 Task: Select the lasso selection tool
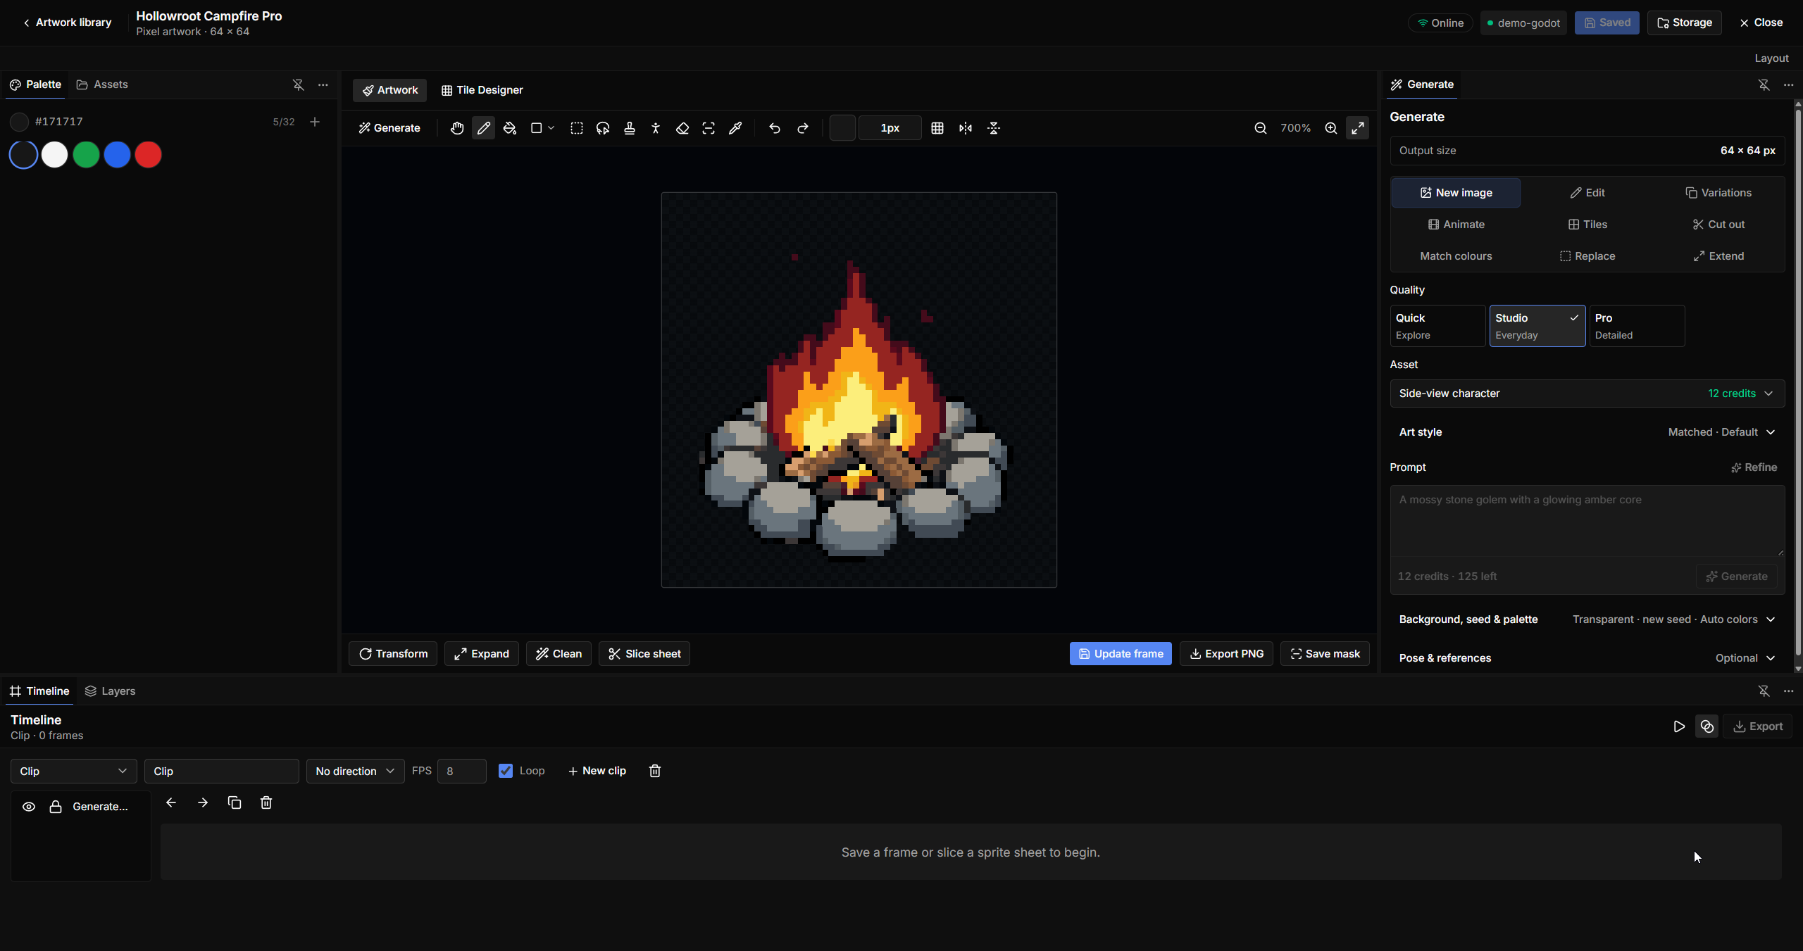pyautogui.click(x=603, y=128)
